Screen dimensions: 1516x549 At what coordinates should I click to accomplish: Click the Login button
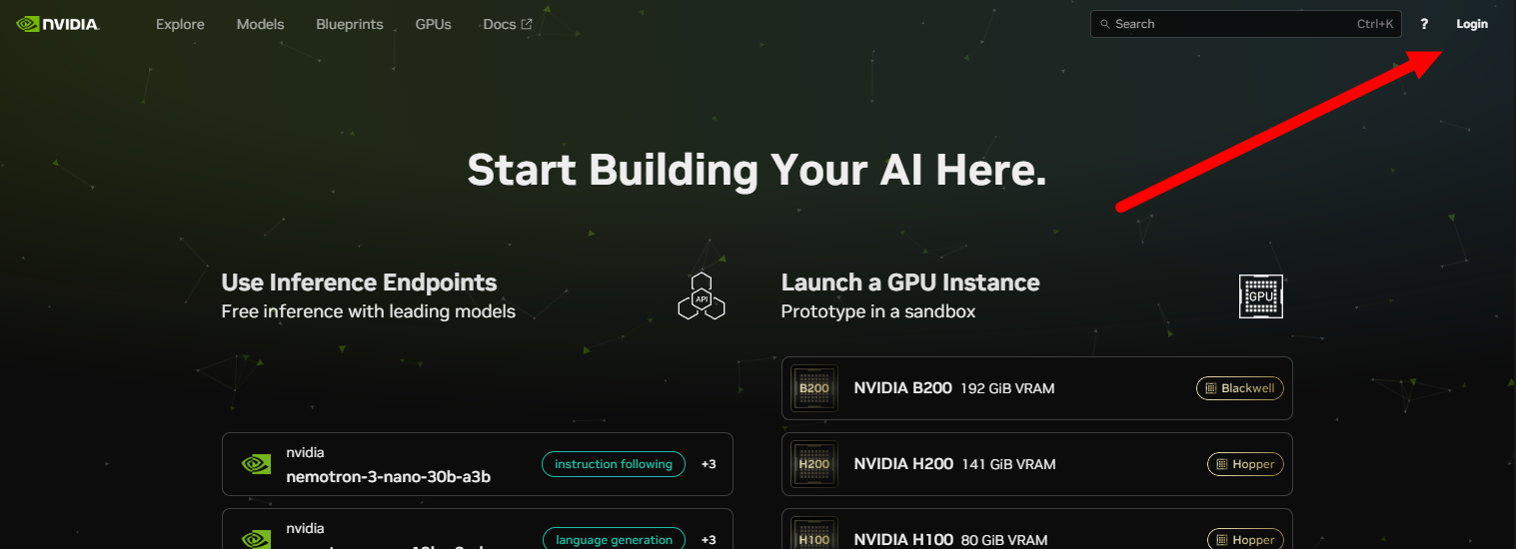(1471, 24)
